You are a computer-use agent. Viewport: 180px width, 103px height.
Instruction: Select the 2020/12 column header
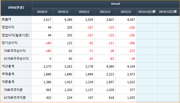click(x=84, y=12)
